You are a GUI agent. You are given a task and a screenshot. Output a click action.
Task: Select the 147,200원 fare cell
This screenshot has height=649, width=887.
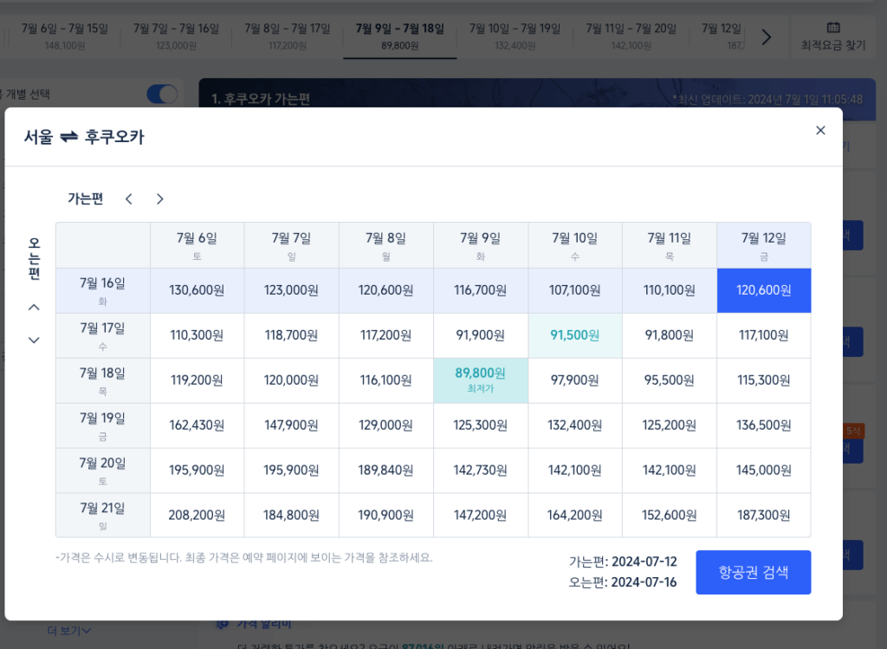[x=480, y=516]
